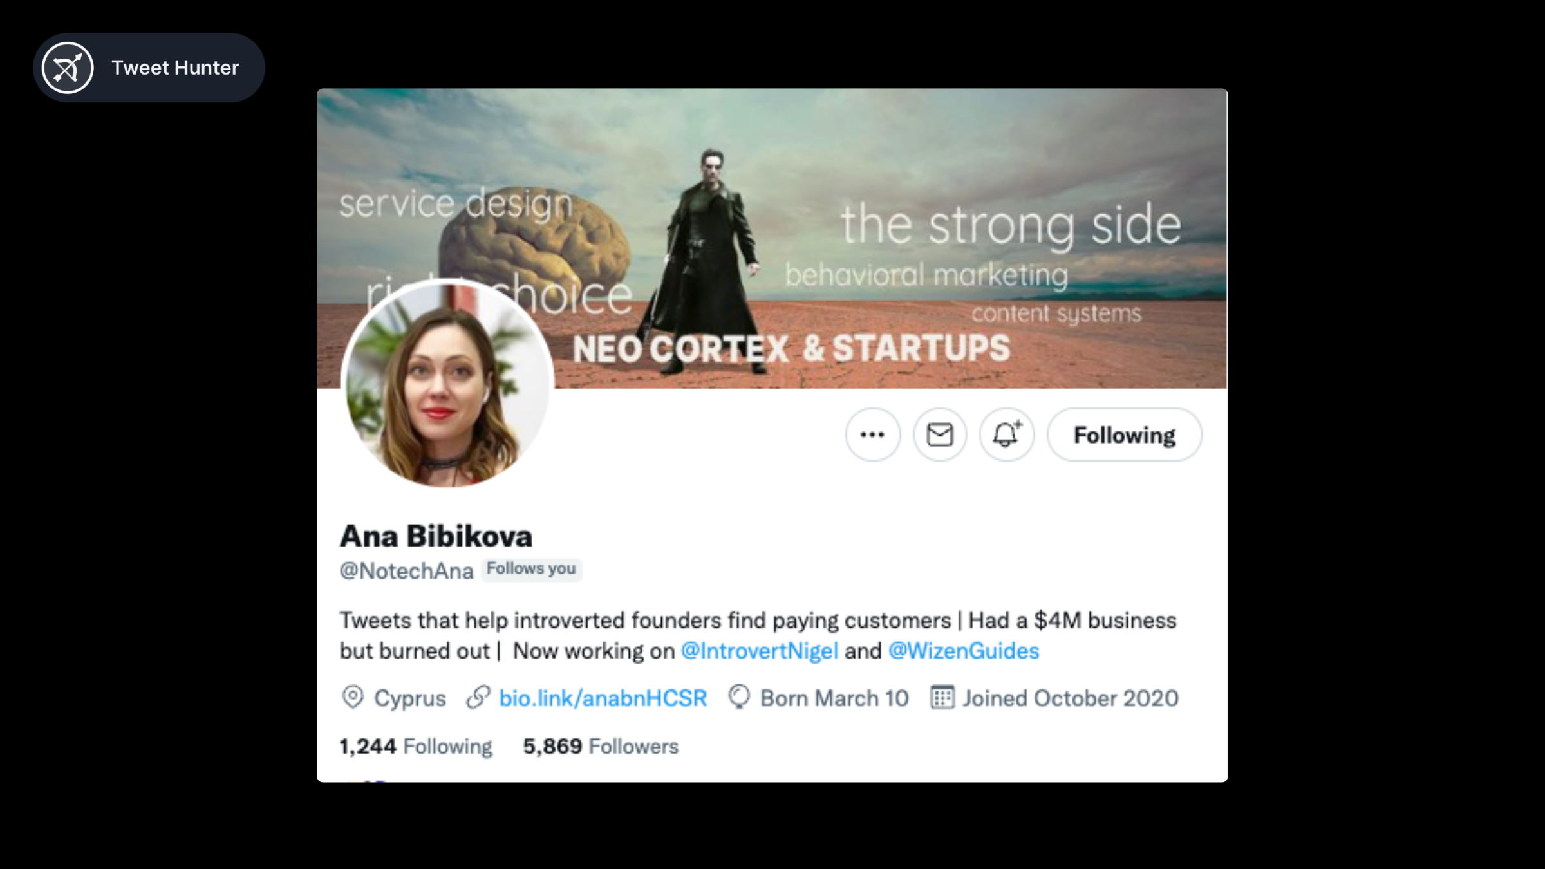Open the @WizenGuides mention link
The height and width of the screenshot is (869, 1545).
tap(963, 651)
